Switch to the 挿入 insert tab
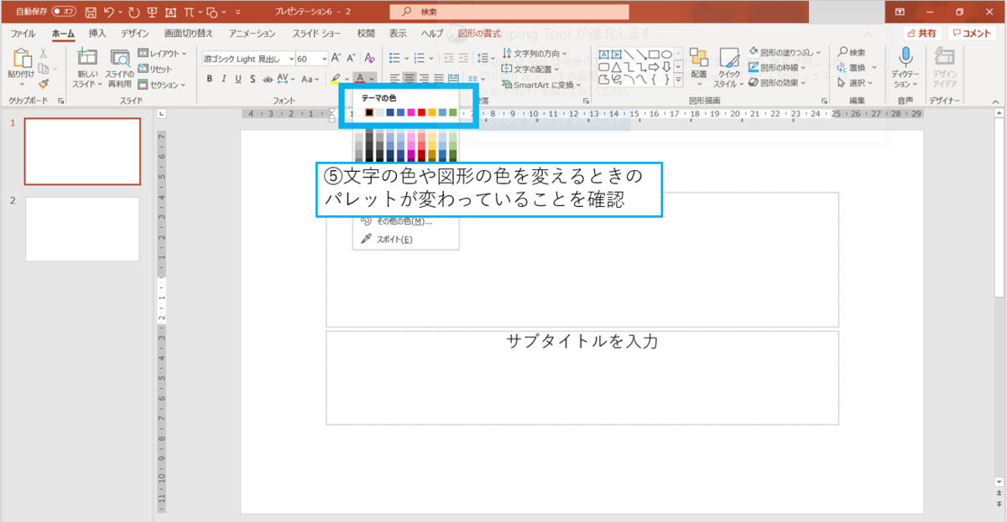This screenshot has height=522, width=1007. click(x=97, y=34)
